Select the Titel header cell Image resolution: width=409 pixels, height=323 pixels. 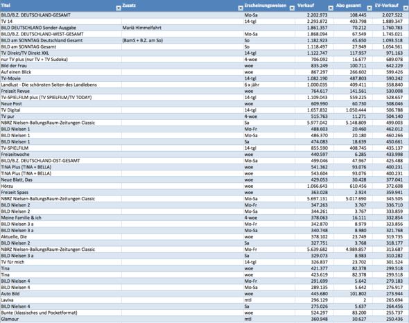(61, 6)
